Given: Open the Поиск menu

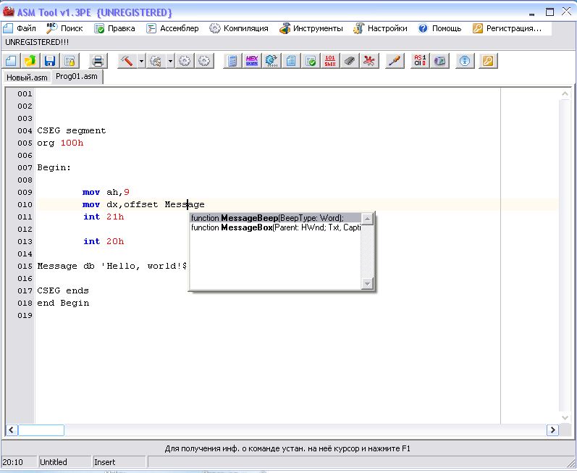Looking at the screenshot, I should (x=64, y=28).
